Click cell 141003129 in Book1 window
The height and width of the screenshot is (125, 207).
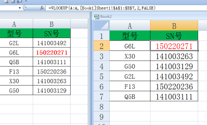[x=52, y=90]
